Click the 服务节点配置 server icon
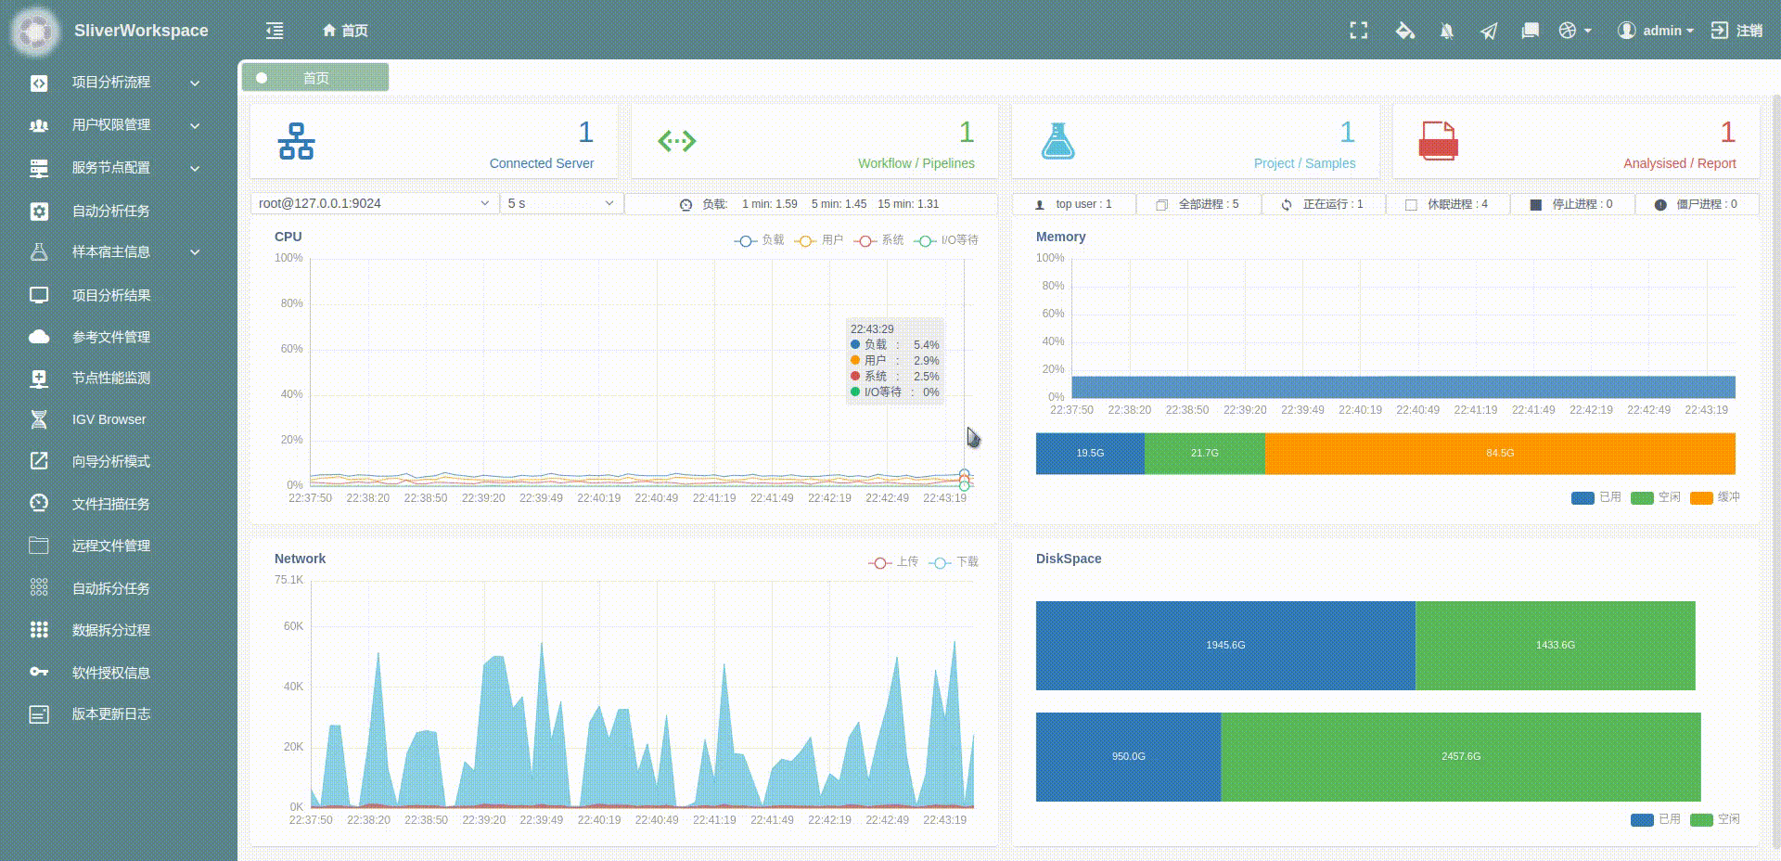The image size is (1781, 861). point(39,168)
